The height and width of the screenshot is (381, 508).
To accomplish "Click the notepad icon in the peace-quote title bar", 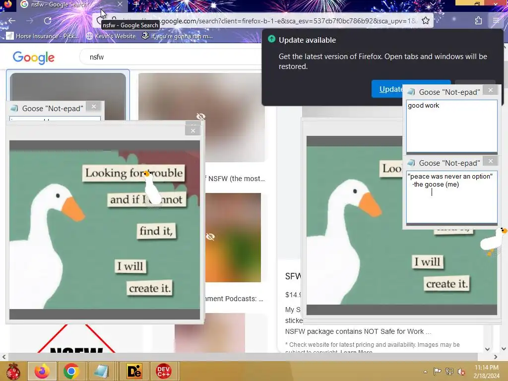I will [x=411, y=163].
